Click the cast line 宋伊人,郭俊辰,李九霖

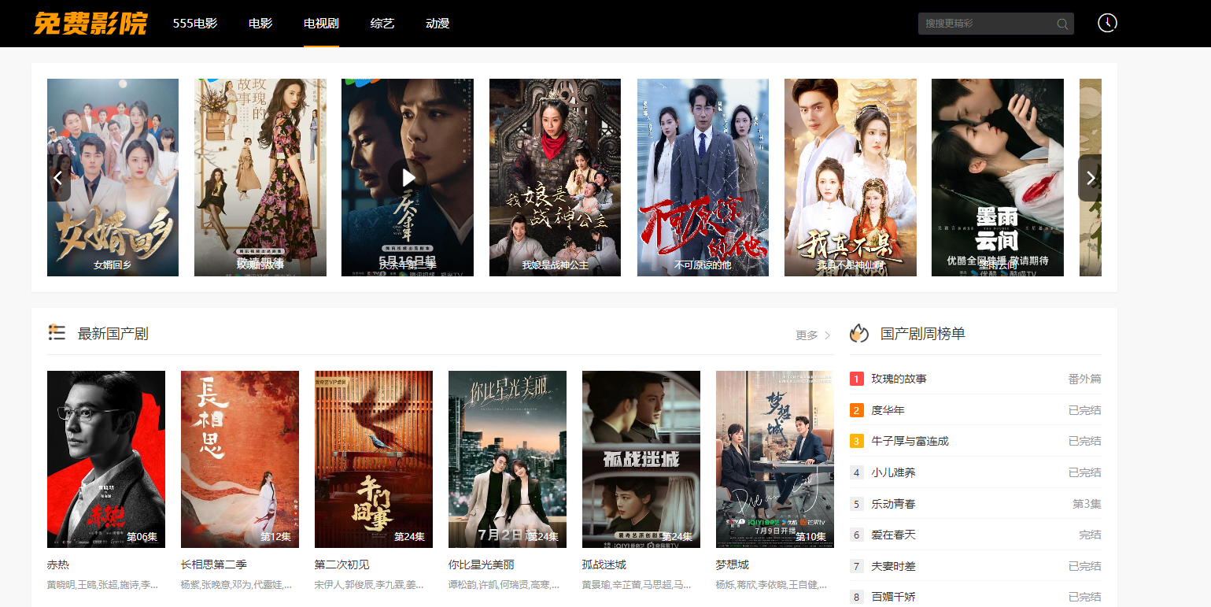pos(371,585)
